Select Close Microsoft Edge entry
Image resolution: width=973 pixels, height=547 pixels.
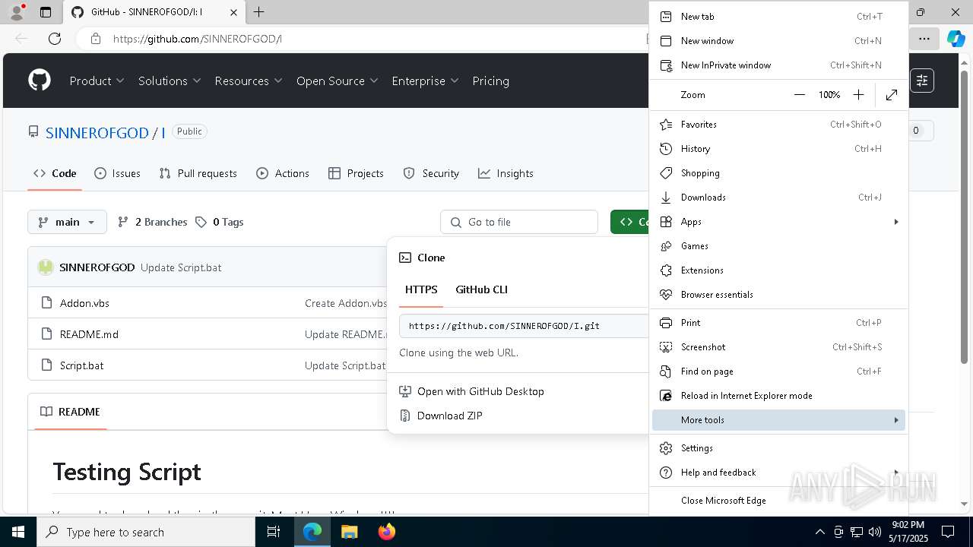tap(778, 501)
